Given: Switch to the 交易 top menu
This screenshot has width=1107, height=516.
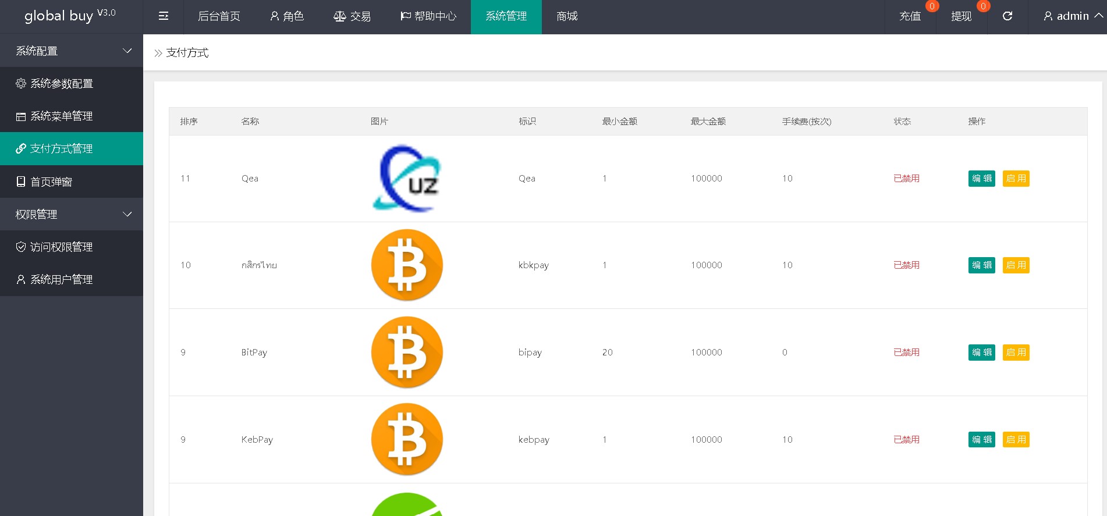Looking at the screenshot, I should (x=352, y=16).
